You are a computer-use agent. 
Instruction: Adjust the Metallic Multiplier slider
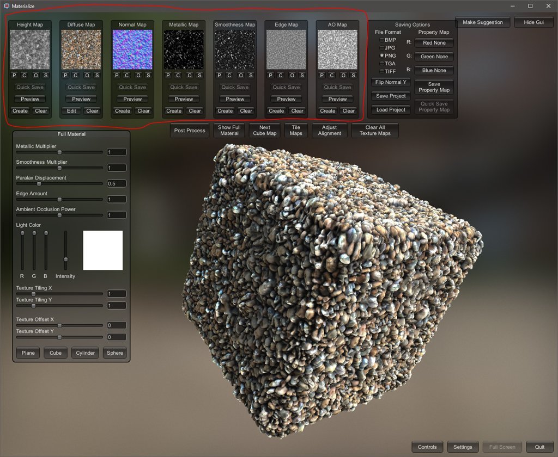pos(59,152)
